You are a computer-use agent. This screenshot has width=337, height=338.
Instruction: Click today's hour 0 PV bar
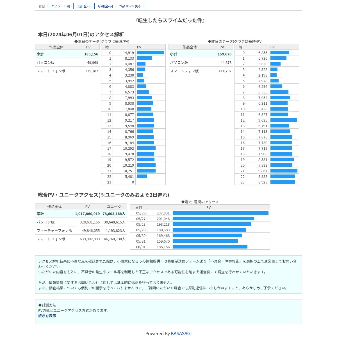tap(151, 53)
